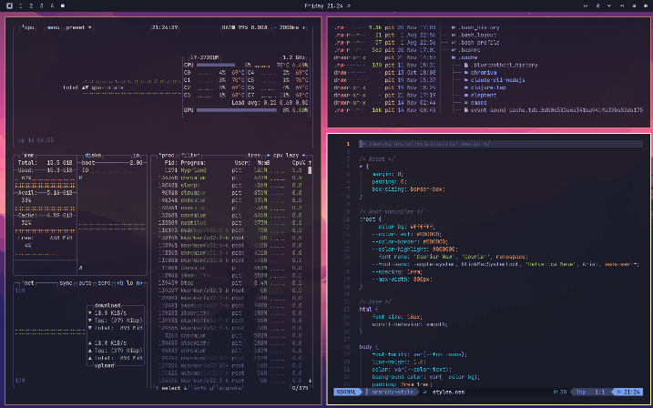The image size is (653, 408).
Task: Click zero in the net box header
Action: (x=105, y=282)
